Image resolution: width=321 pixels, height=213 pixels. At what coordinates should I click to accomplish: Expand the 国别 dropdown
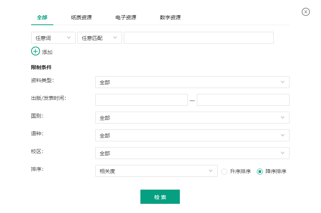pos(192,118)
